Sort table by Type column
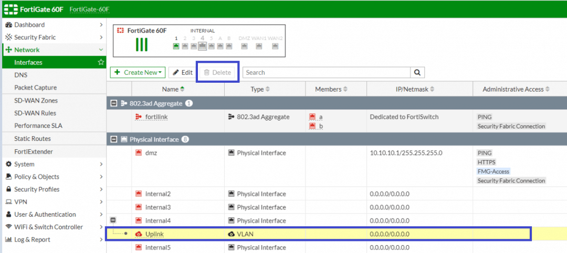Viewport: 567px width, 253px height. point(261,89)
